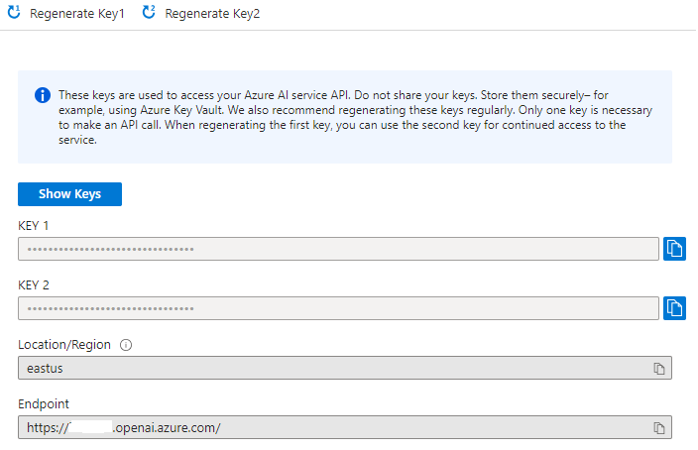Click the Regenerate Key1 refresh icon

[x=15, y=14]
